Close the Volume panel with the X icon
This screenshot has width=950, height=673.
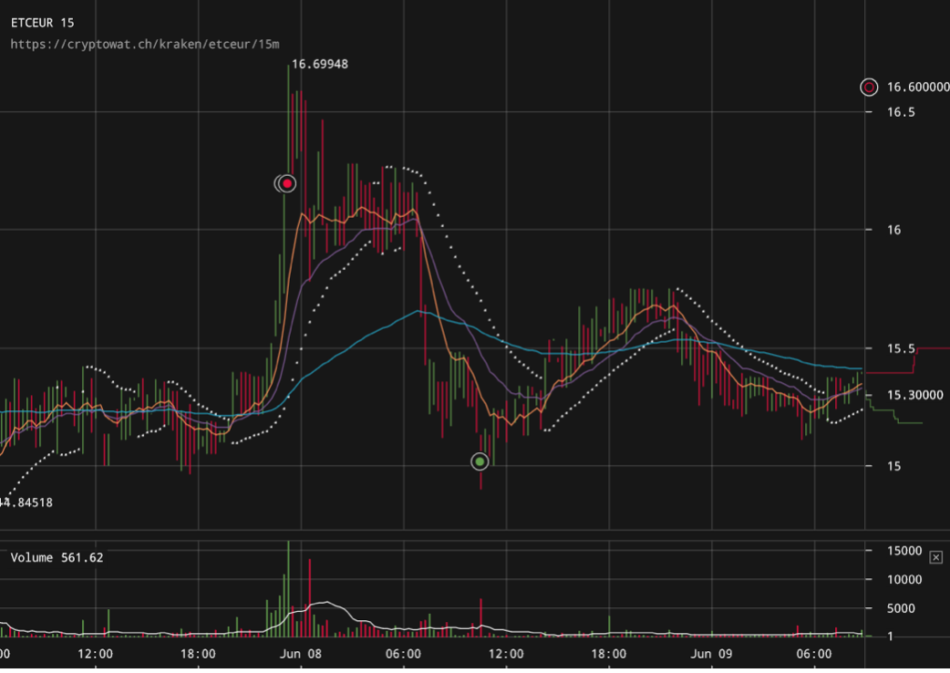coord(935,556)
